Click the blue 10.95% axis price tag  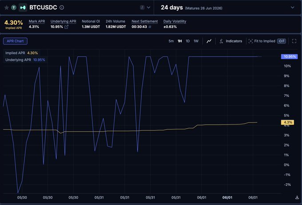click(290, 56)
